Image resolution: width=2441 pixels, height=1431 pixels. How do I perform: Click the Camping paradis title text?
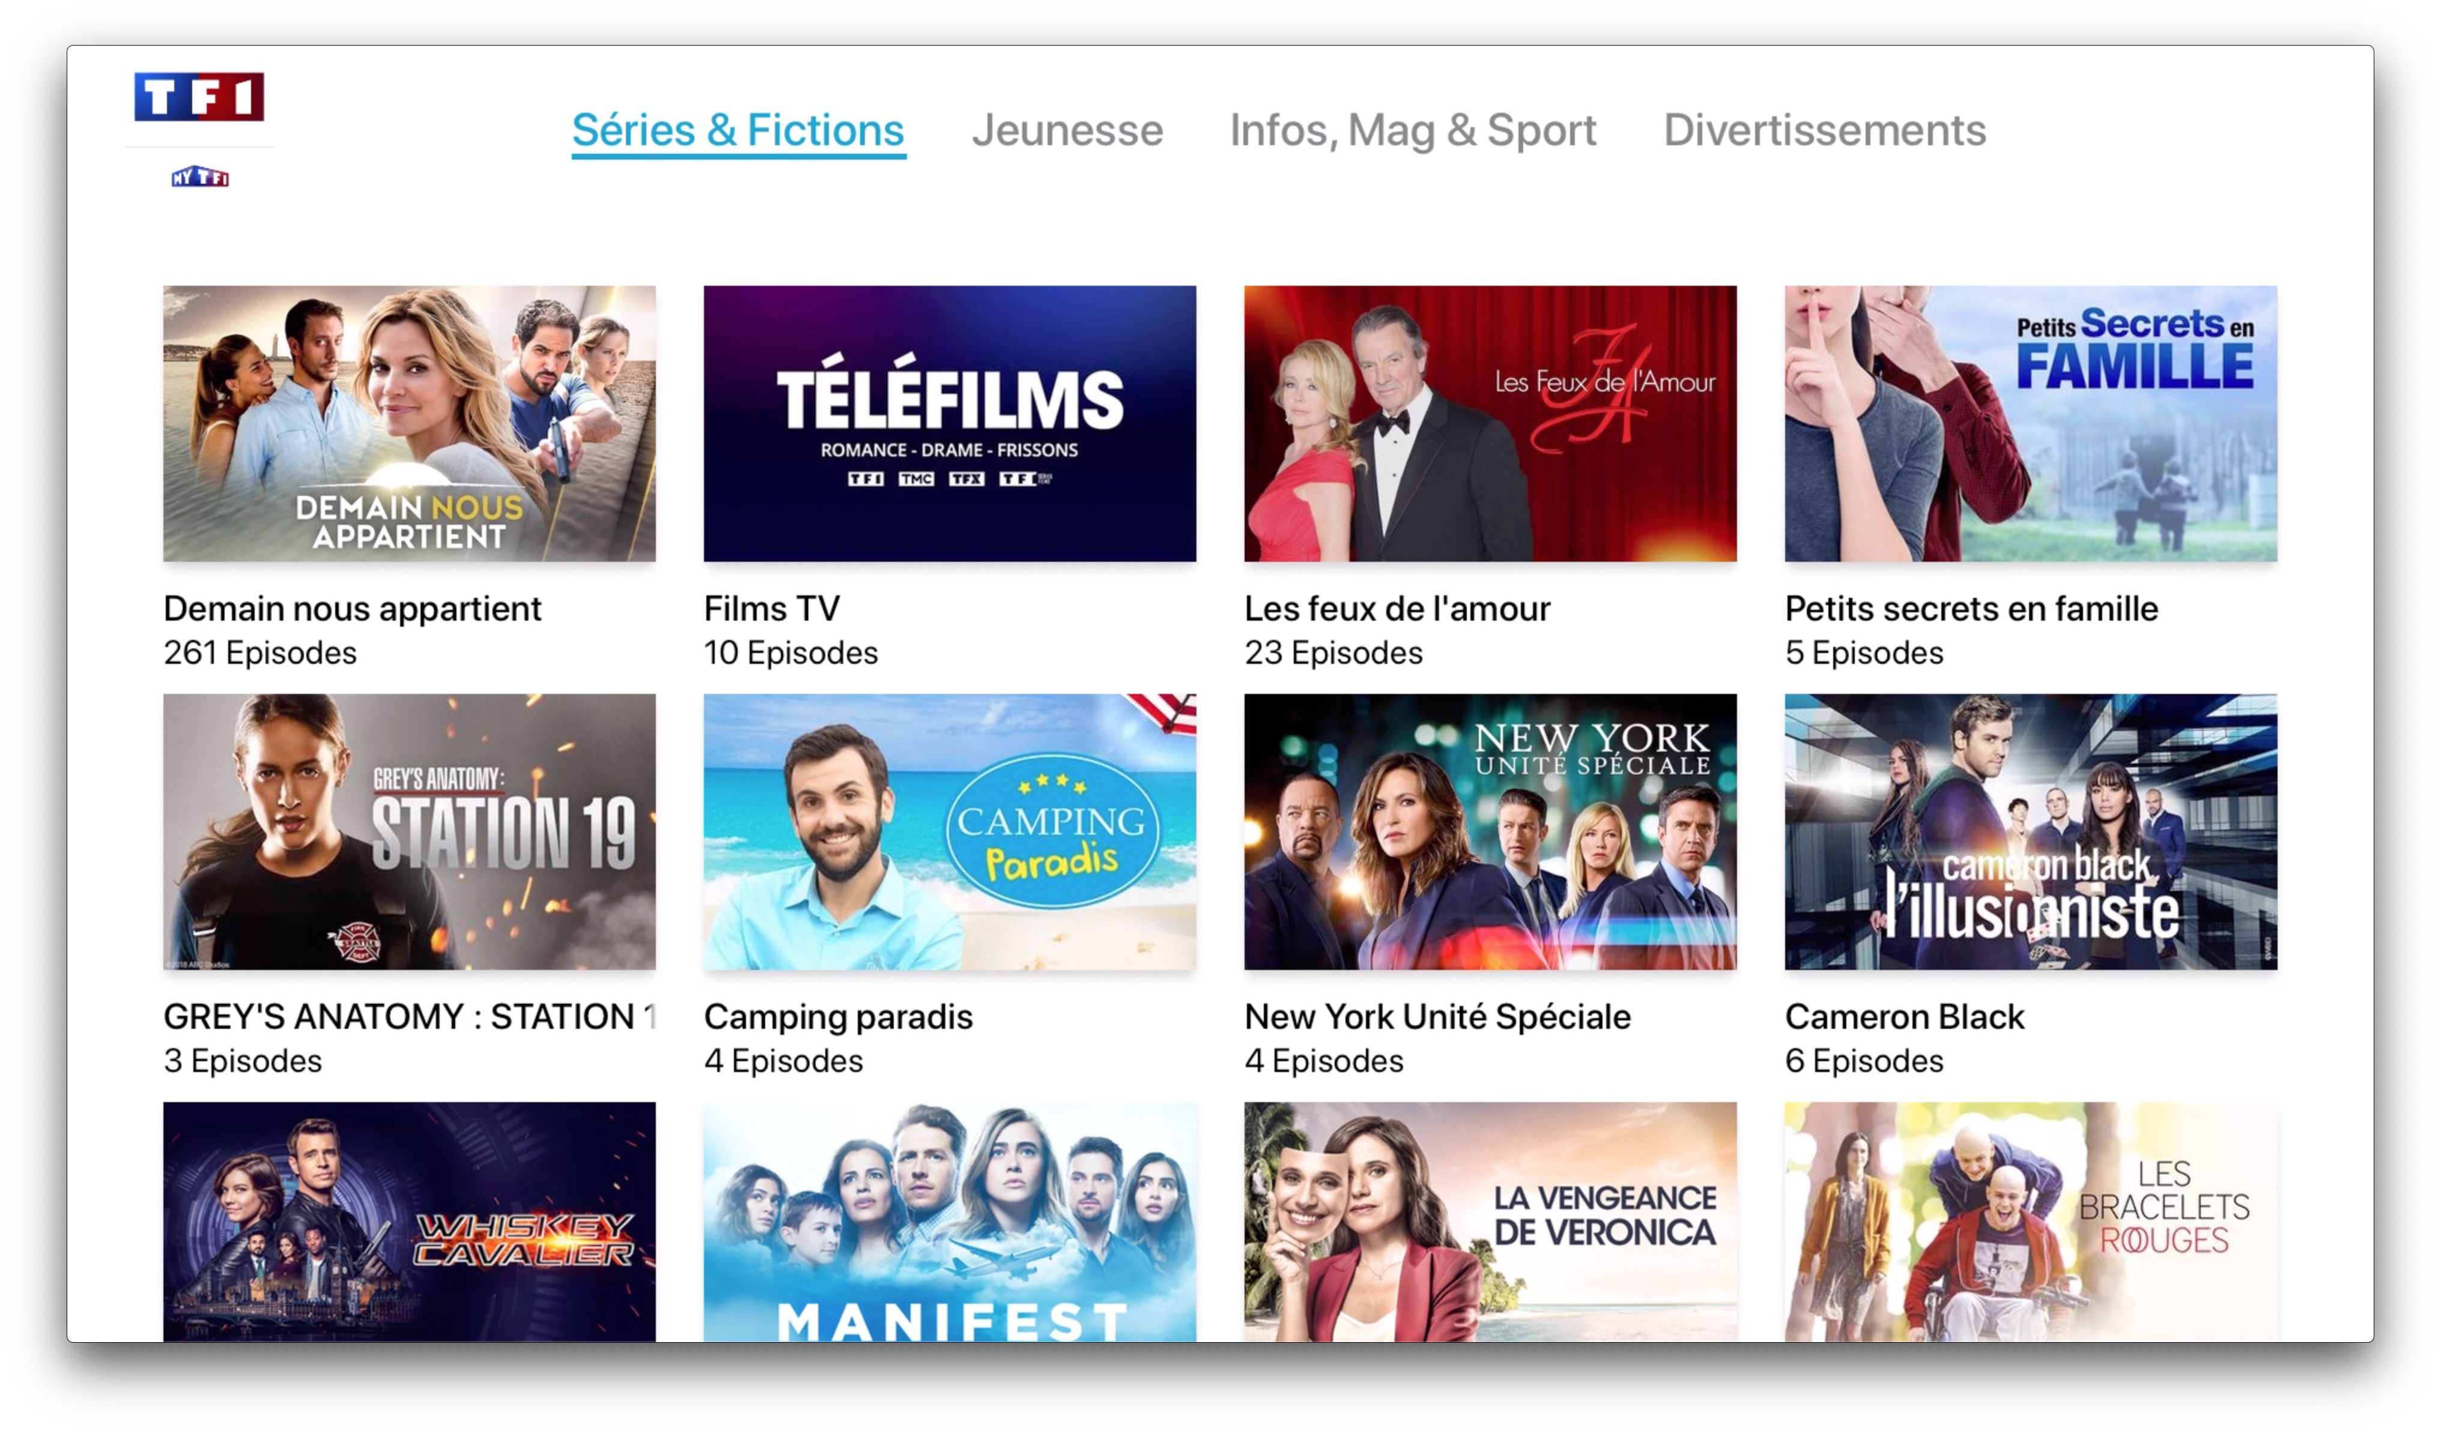click(838, 1017)
